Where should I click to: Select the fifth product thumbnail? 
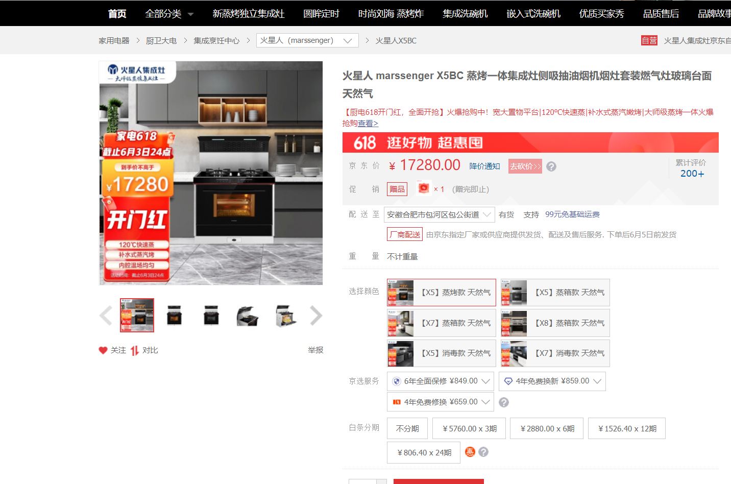[285, 316]
